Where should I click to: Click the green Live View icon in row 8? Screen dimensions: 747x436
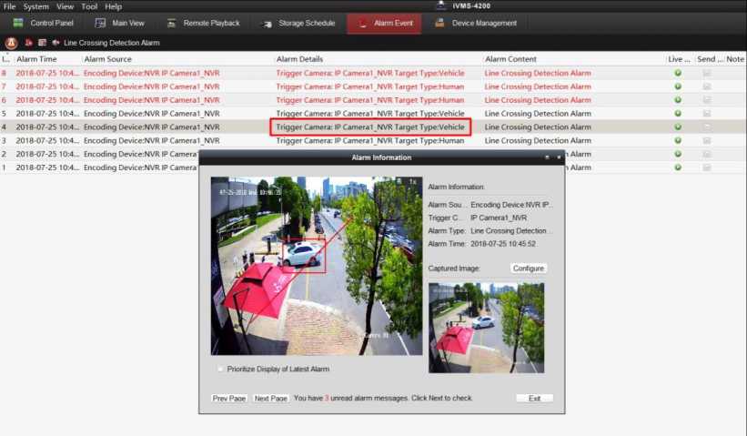(x=678, y=73)
